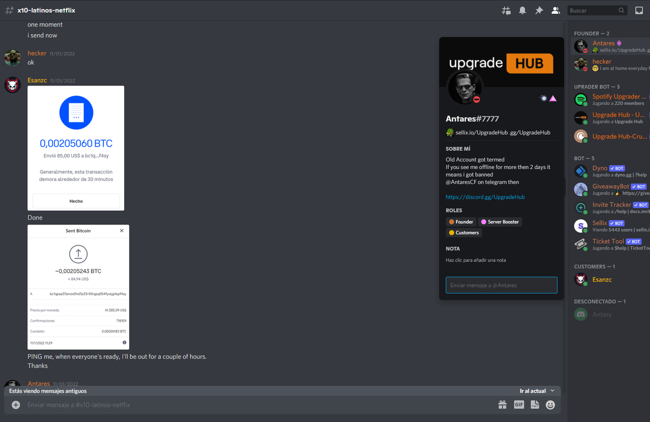Screen dimensions: 650x422
Task: Click the Customers role tag
Action: coord(464,233)
